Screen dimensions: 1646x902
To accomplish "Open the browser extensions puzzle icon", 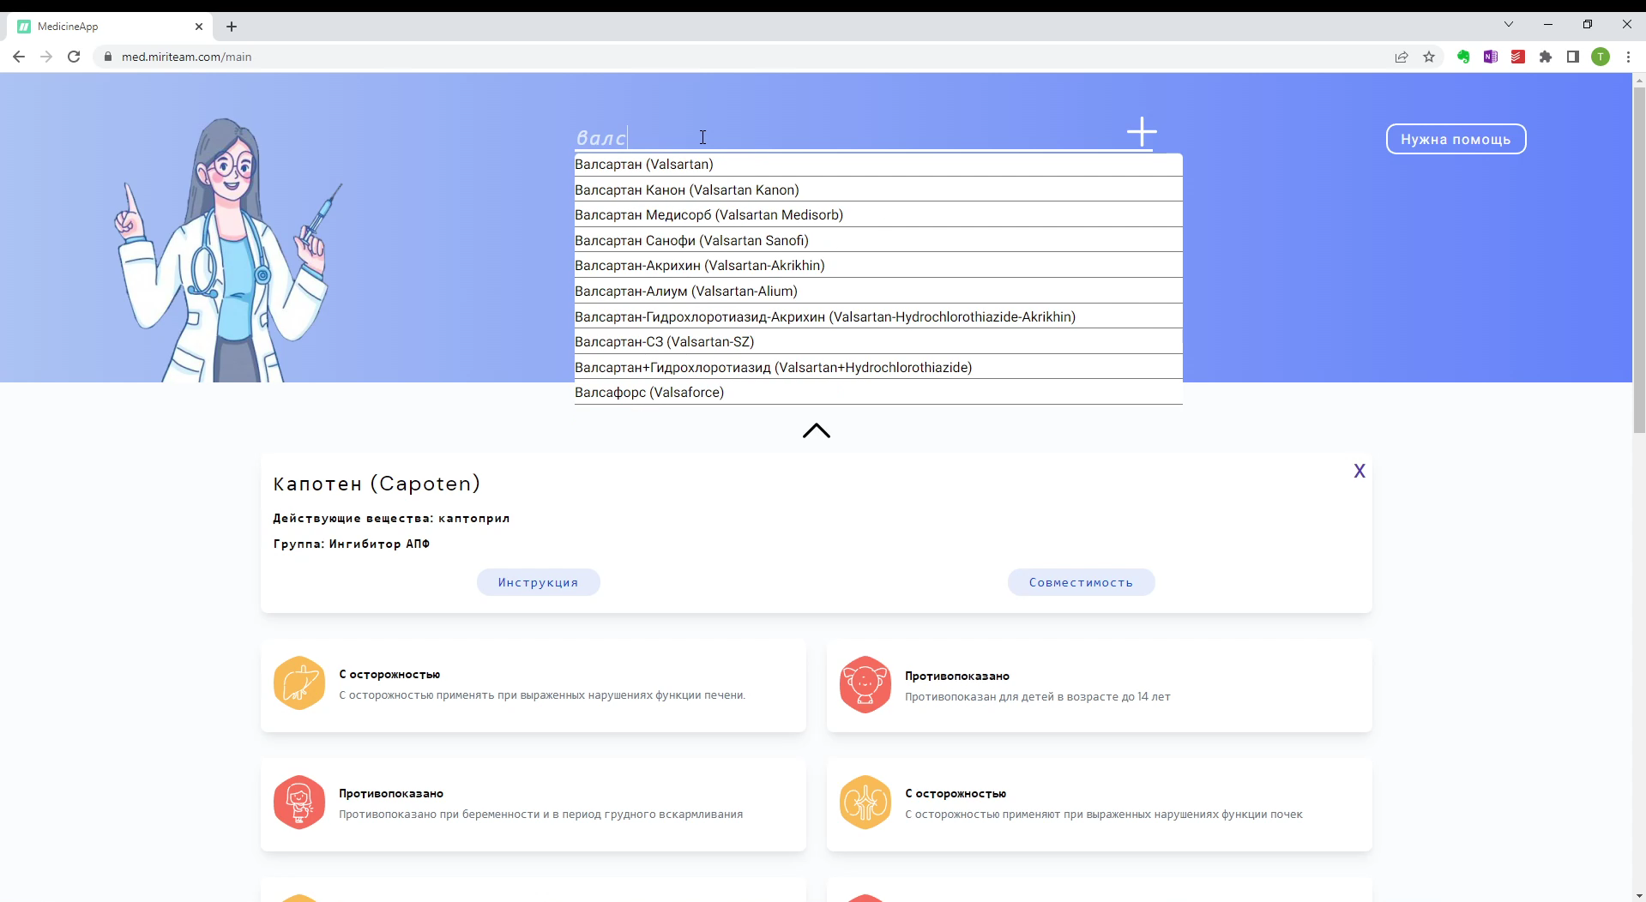I will (x=1546, y=57).
